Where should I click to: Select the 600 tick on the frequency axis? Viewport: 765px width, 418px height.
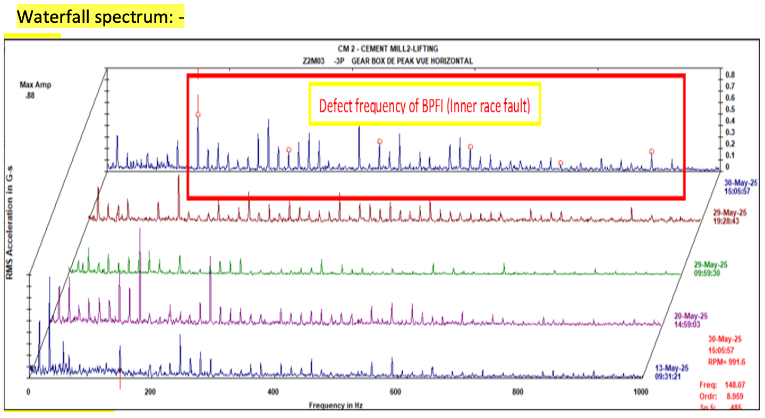pyautogui.click(x=395, y=393)
